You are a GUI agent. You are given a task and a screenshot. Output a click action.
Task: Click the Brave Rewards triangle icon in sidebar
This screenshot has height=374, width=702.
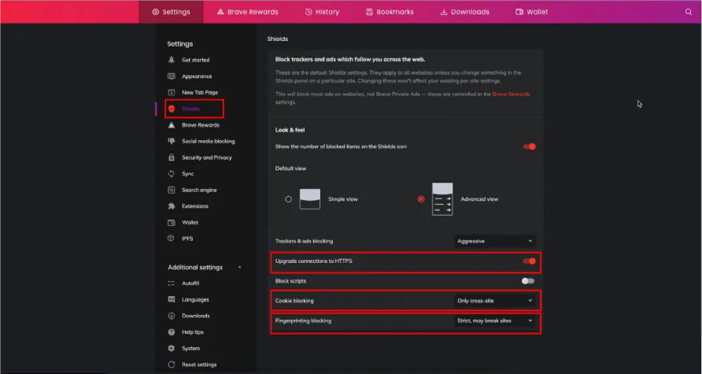point(172,125)
